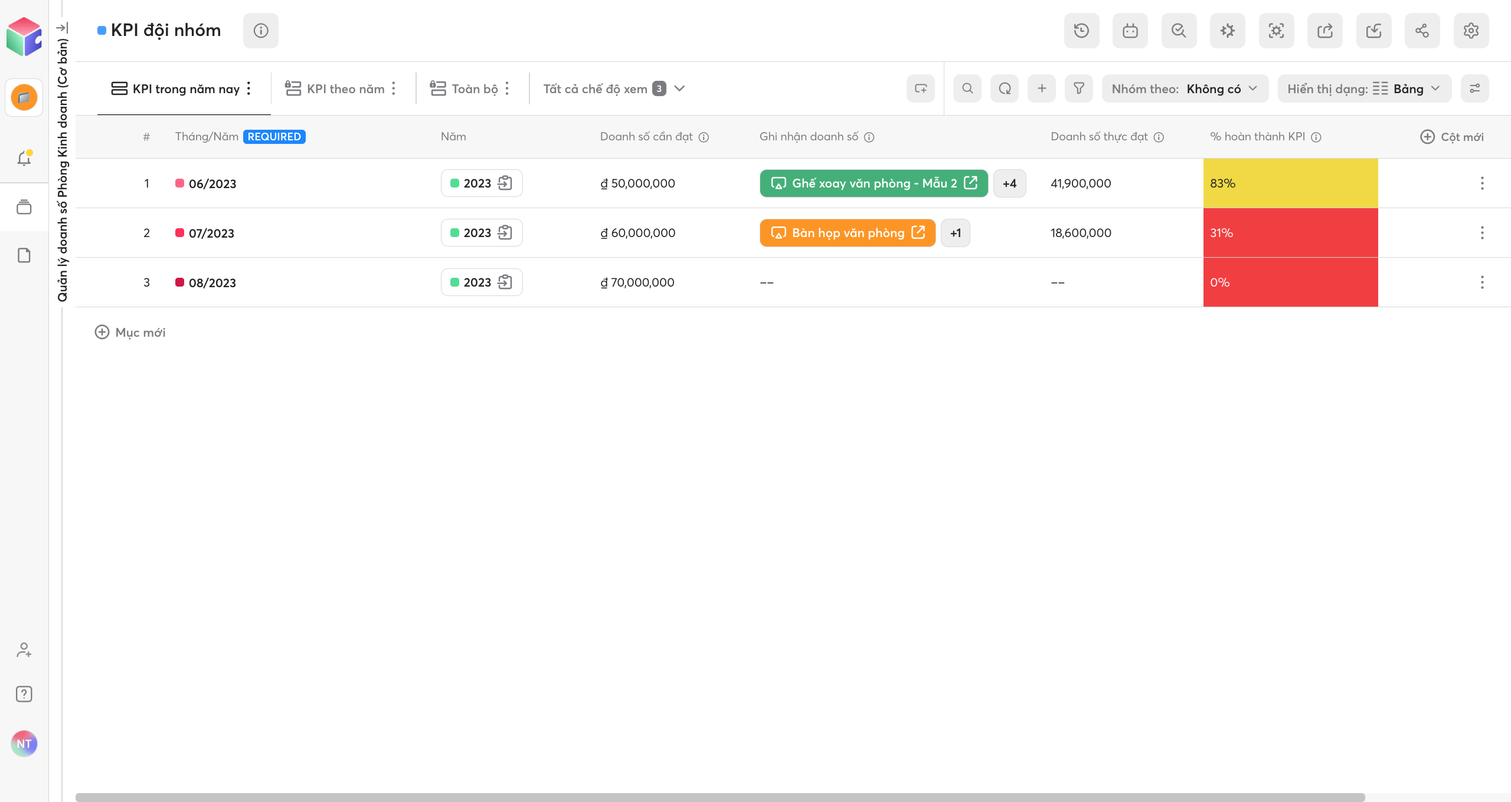
Task: Open row menu for 06/2023
Action: click(1482, 183)
